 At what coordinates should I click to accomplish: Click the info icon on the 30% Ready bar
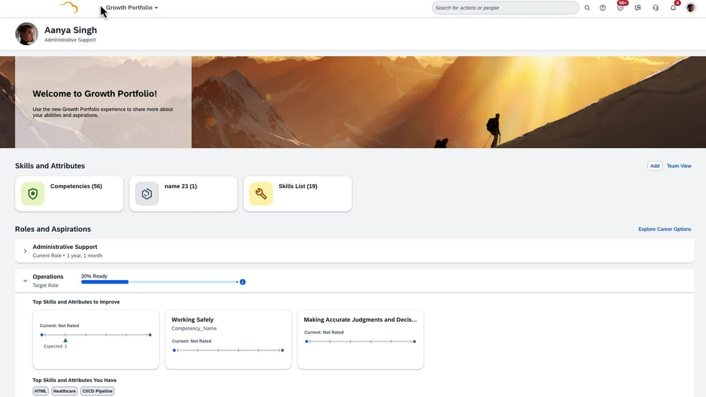click(242, 281)
